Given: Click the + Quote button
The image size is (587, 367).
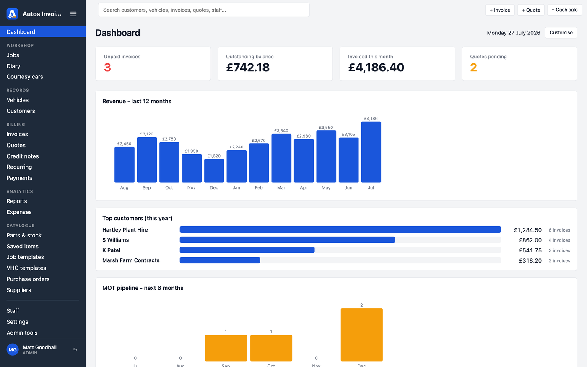Looking at the screenshot, I should point(531,10).
